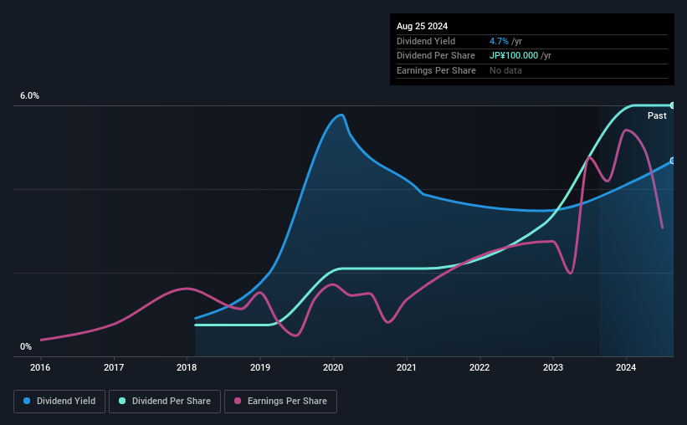Select the 2016 x-axis label
The image size is (687, 425).
(40, 367)
